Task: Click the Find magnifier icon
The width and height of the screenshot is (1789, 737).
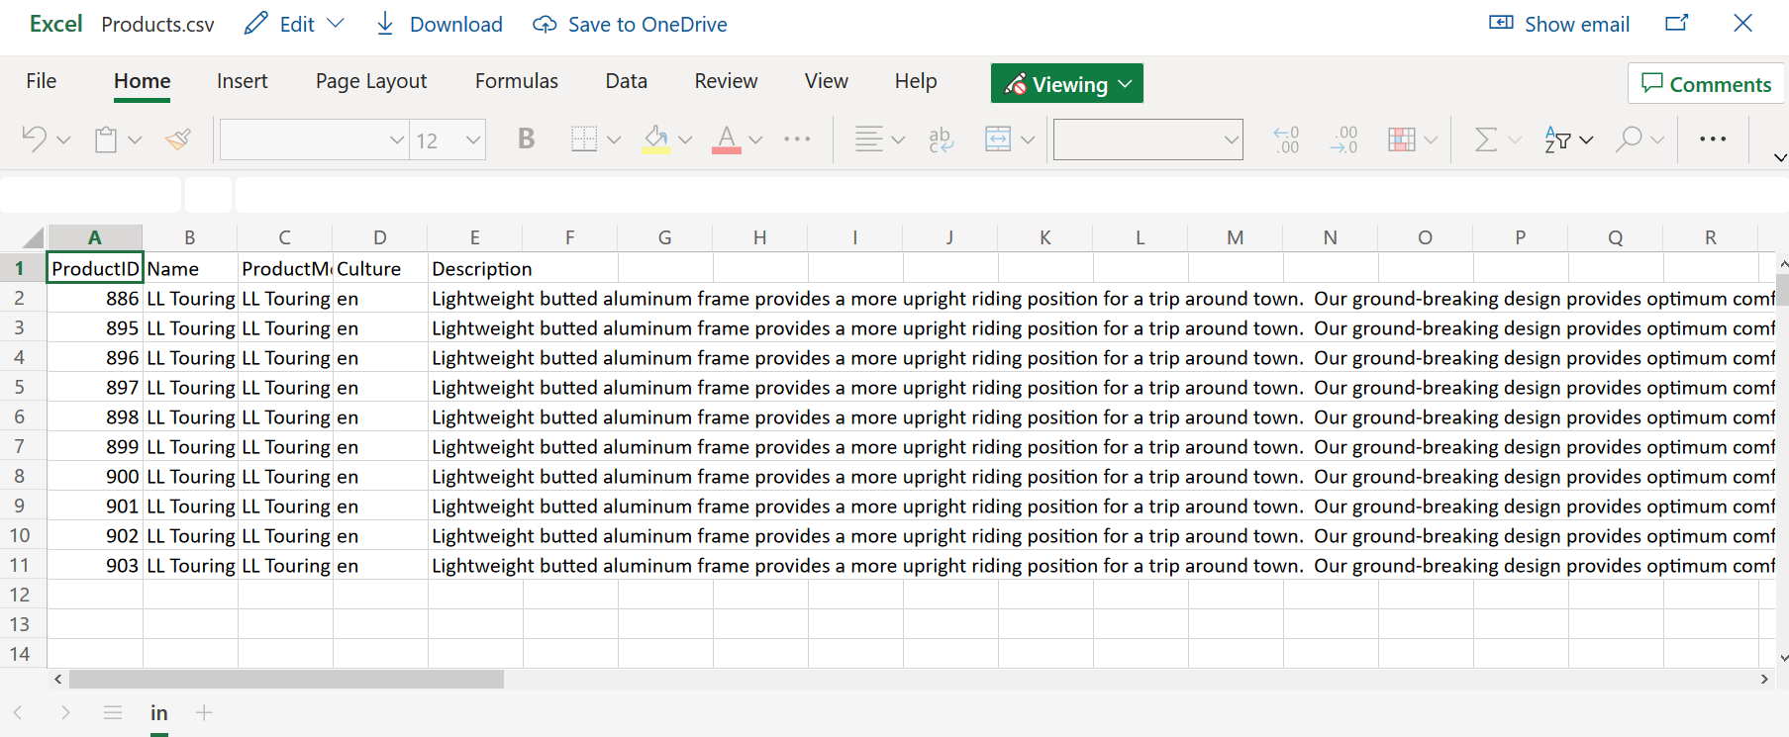Action: 1629,139
